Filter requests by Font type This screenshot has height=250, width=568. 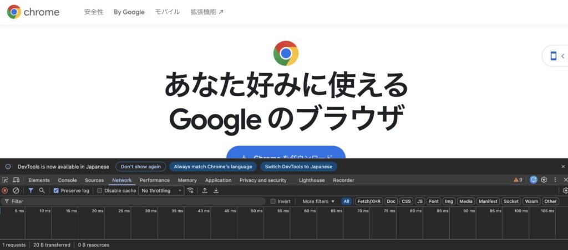[434, 201]
